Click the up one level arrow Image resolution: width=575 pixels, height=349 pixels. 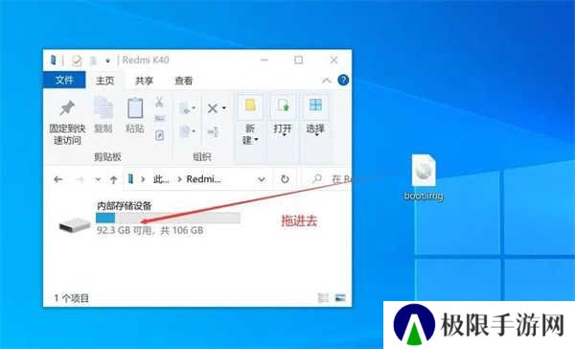pos(114,179)
